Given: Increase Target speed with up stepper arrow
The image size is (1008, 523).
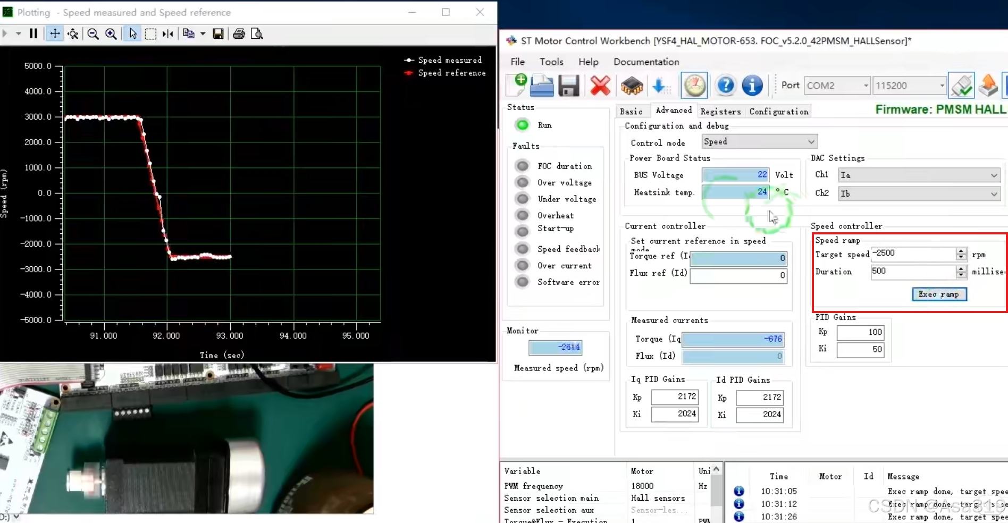Looking at the screenshot, I should pyautogui.click(x=961, y=251).
